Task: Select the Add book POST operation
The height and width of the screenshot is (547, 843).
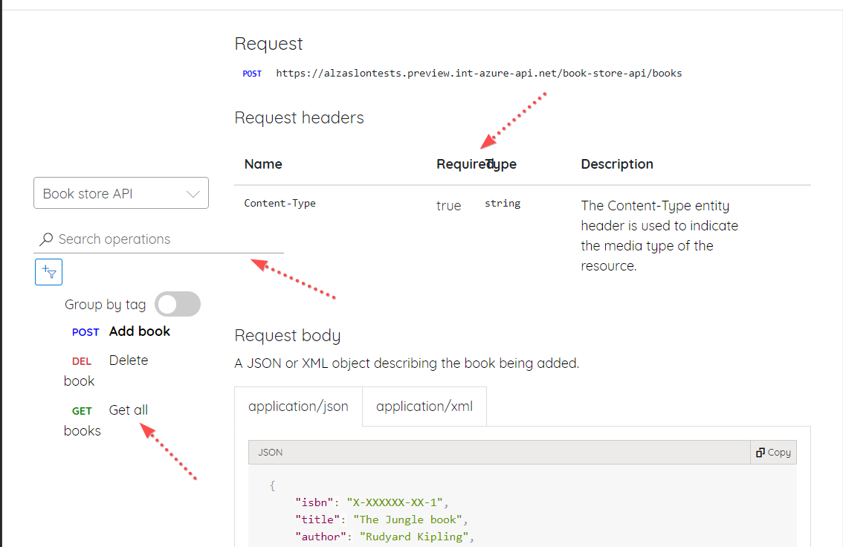Action: click(121, 331)
